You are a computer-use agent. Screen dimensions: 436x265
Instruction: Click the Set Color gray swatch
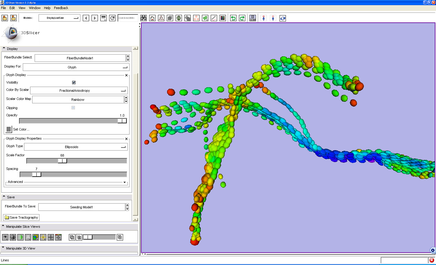(9, 129)
